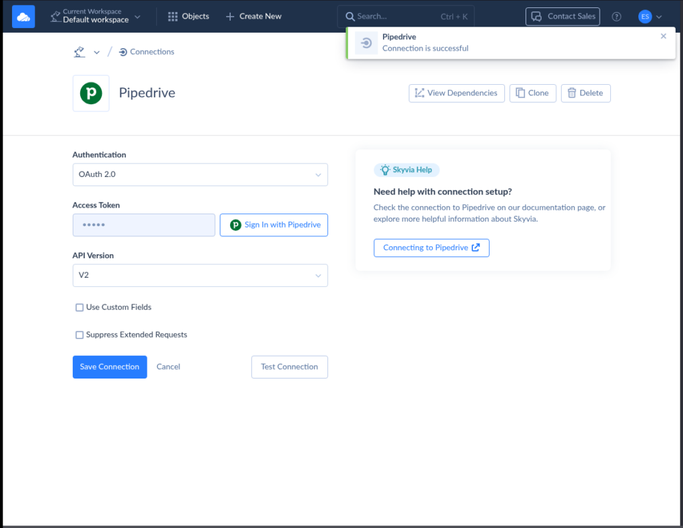
Task: Click Sign In with Pipedrive
Action: [x=274, y=225]
